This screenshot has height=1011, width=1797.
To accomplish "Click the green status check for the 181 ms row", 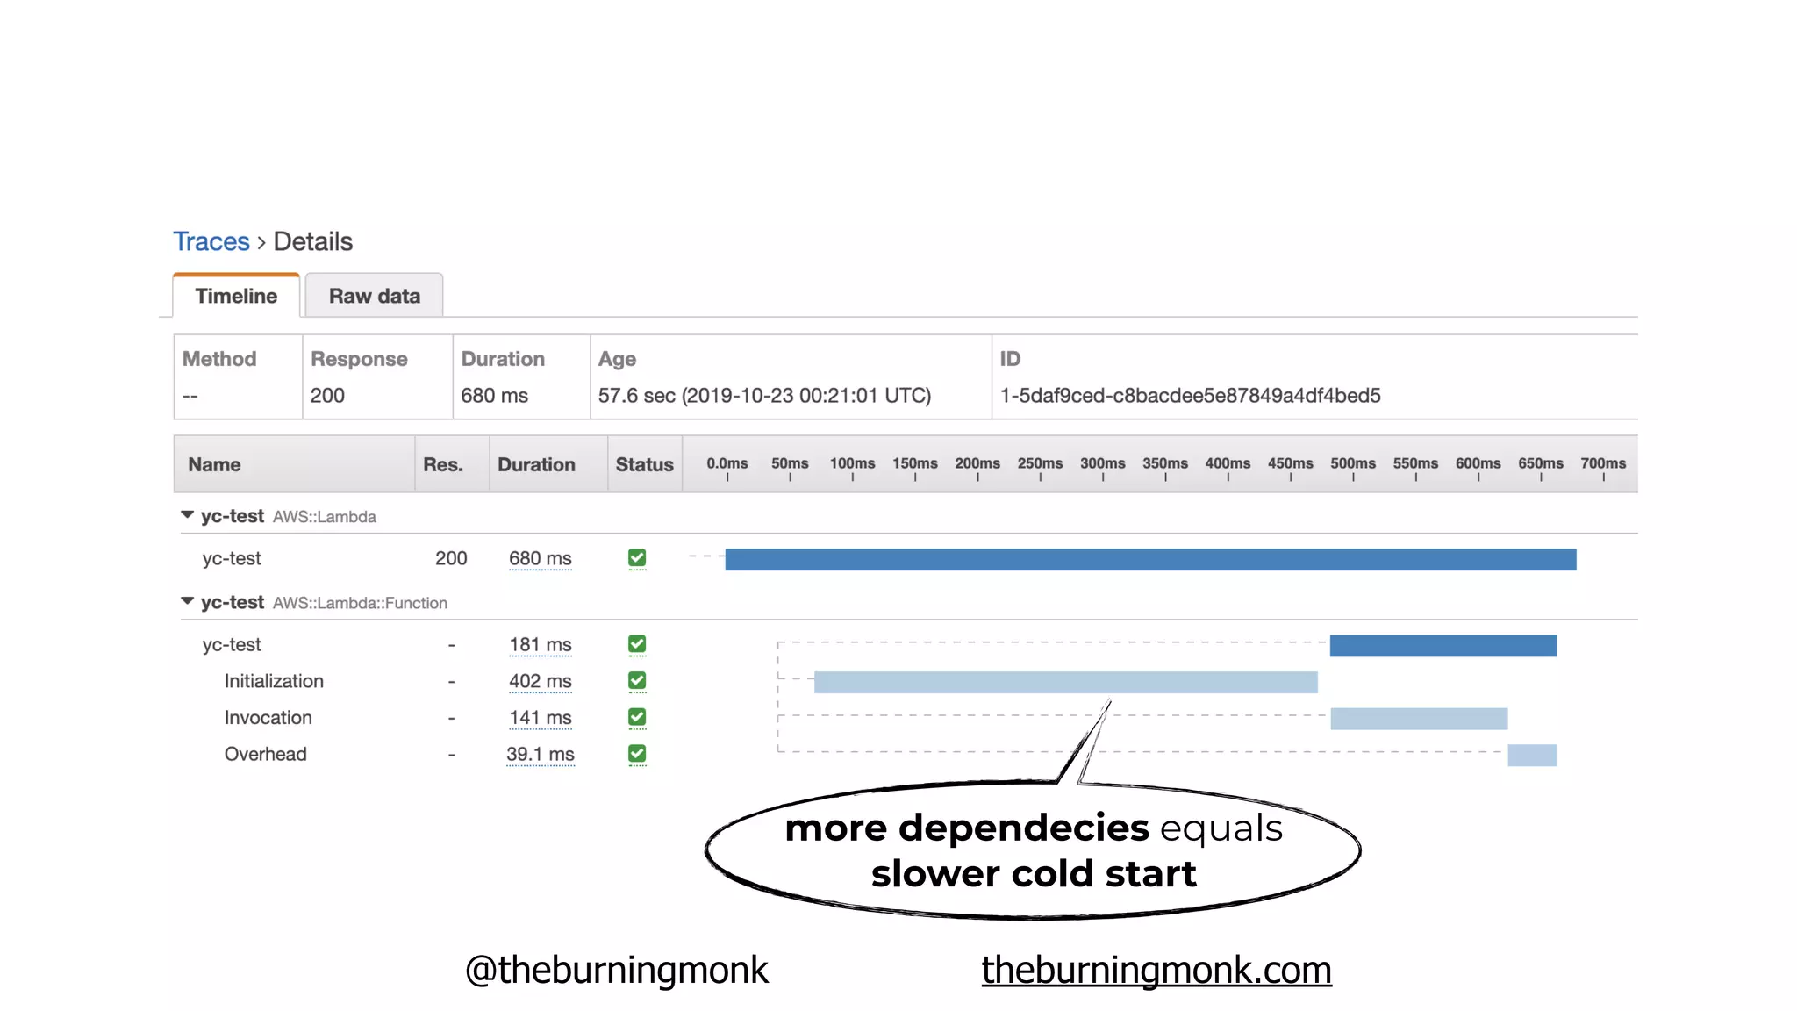I will (x=637, y=644).
